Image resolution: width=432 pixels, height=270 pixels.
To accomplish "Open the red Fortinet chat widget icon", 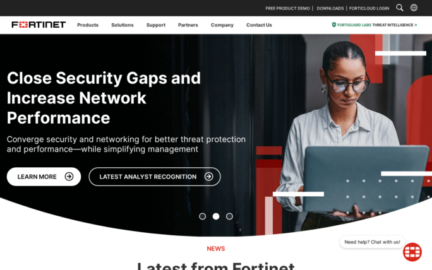I will (412, 252).
